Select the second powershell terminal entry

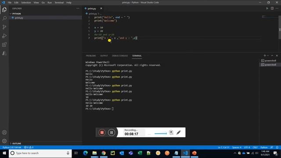(270, 65)
